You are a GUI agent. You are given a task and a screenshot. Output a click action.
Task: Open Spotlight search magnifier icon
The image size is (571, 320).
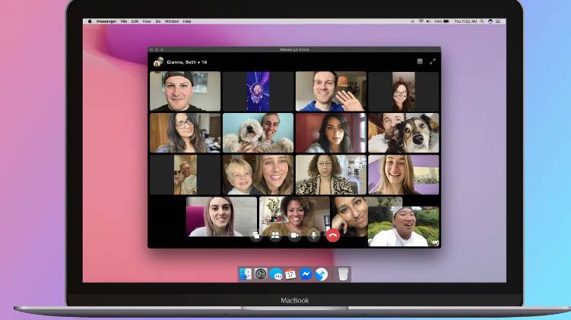(482, 21)
